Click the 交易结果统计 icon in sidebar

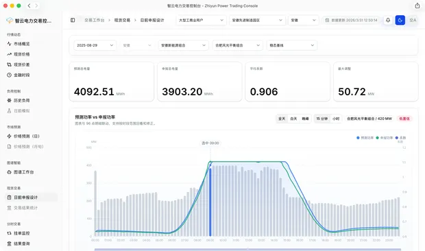tap(9, 208)
